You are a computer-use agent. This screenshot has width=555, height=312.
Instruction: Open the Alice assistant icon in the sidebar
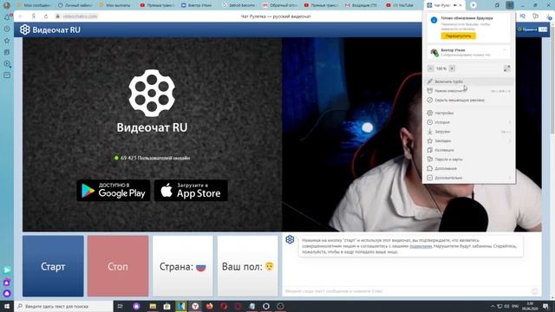(x=7, y=293)
